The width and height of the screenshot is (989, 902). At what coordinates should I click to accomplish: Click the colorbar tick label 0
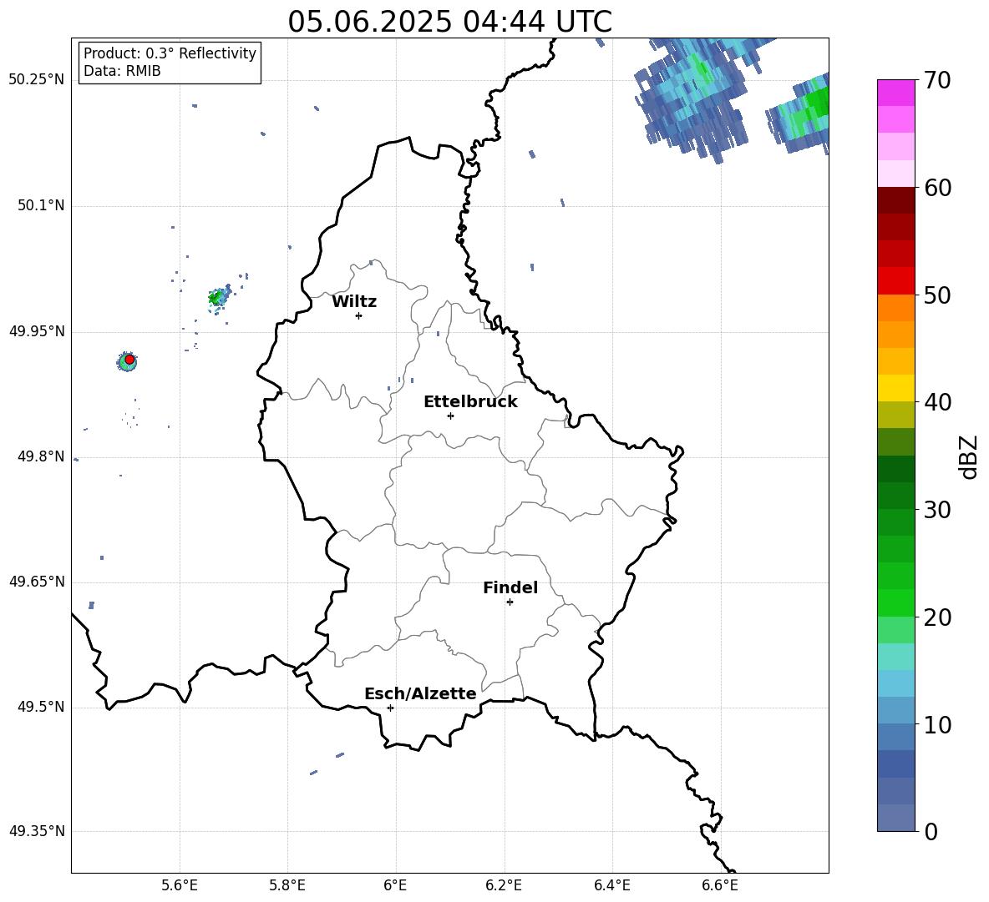(931, 832)
